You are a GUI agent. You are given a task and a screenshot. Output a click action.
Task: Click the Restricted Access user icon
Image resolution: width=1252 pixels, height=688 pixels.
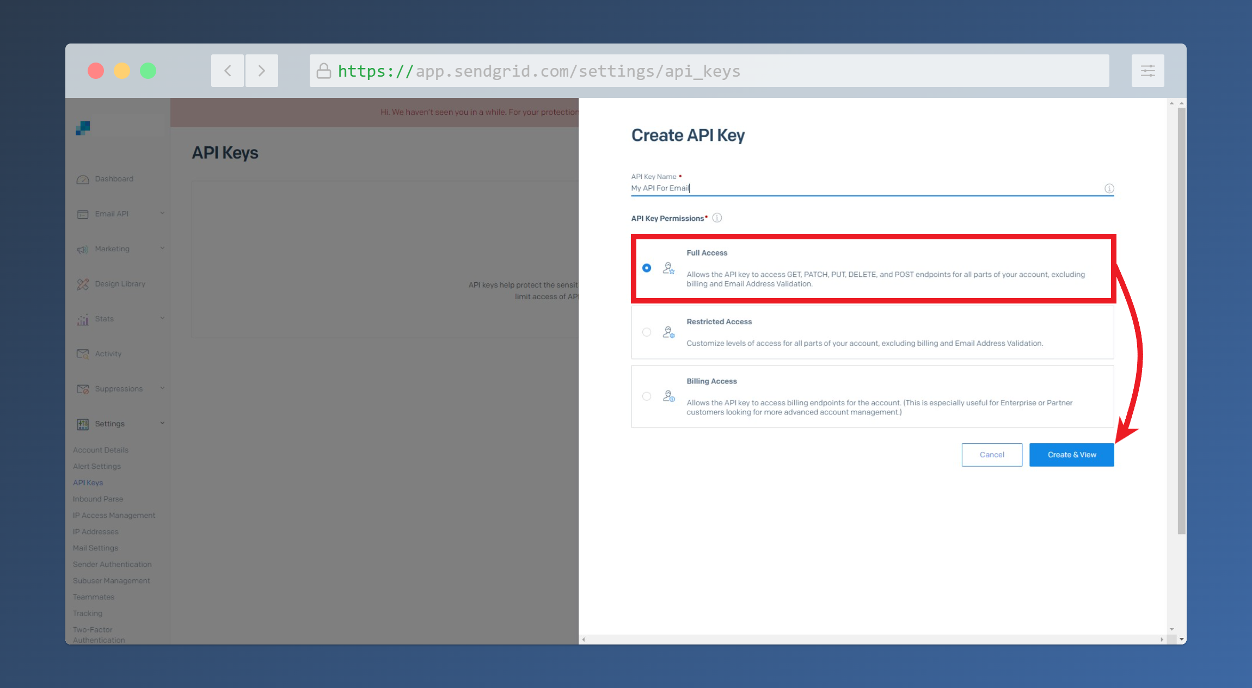click(668, 332)
